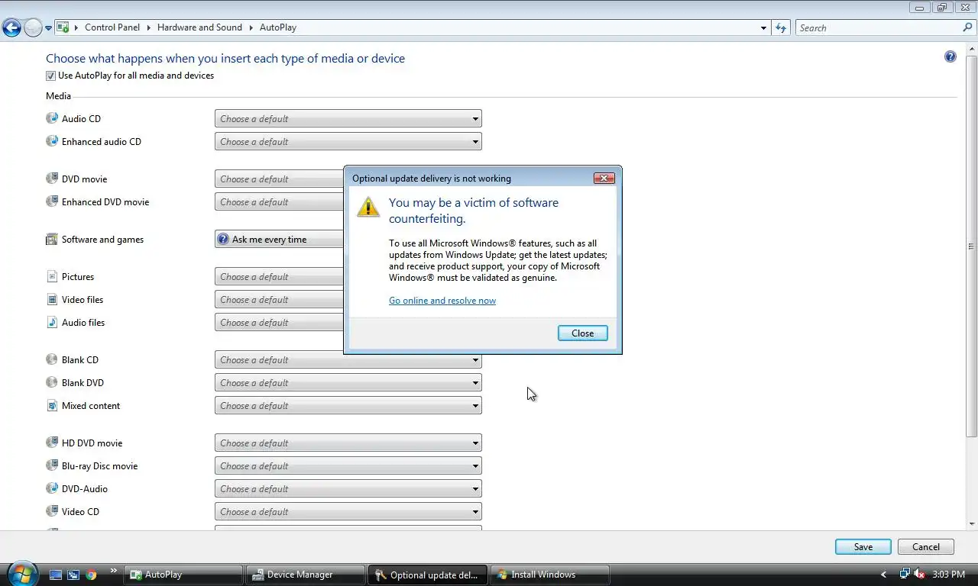The width and height of the screenshot is (978, 586).
Task: Click the yellow warning icon in the dialog
Action: coord(368,207)
